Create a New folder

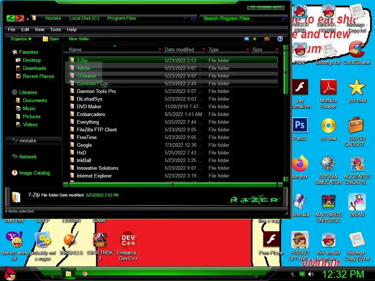click(x=79, y=39)
